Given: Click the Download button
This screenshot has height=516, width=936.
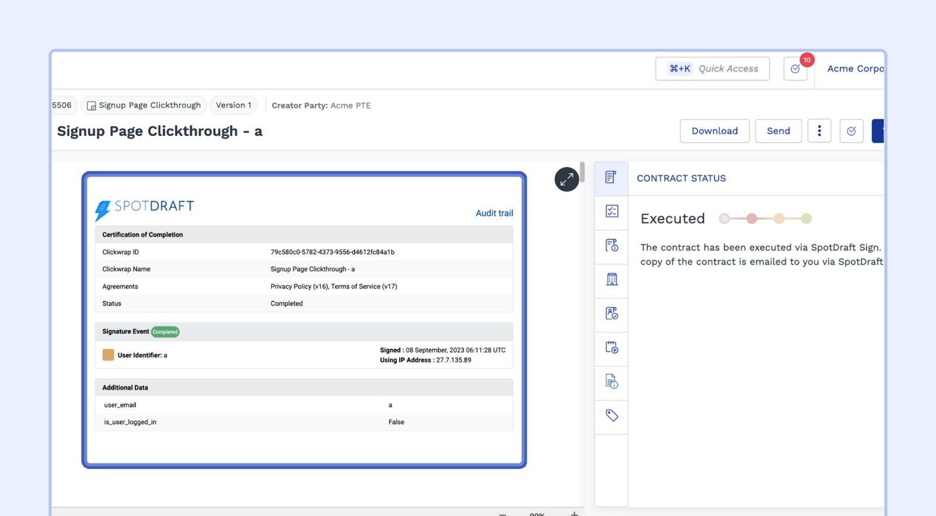Looking at the screenshot, I should pyautogui.click(x=714, y=131).
